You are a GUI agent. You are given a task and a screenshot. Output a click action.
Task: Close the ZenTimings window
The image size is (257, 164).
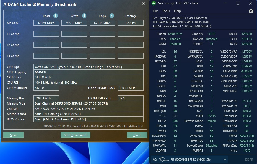pos(251,3)
